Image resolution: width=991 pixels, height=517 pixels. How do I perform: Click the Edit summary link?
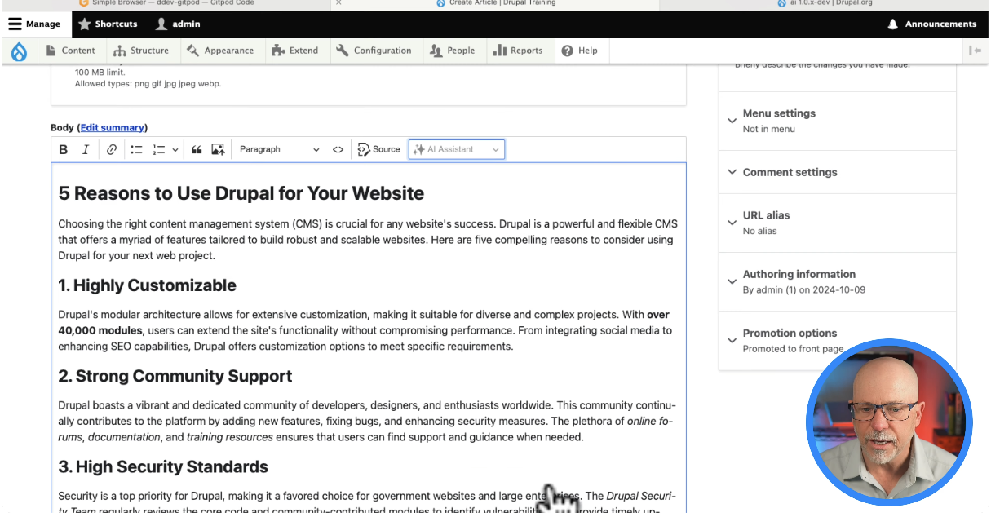pos(112,127)
